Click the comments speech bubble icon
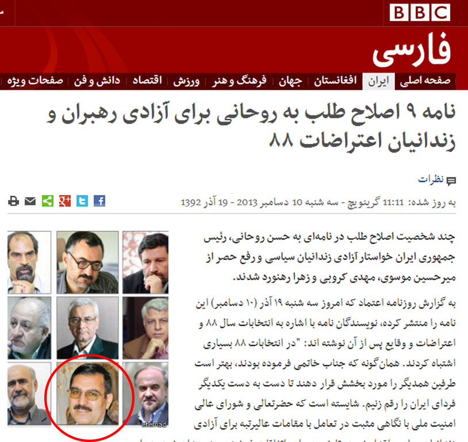 click(451, 181)
